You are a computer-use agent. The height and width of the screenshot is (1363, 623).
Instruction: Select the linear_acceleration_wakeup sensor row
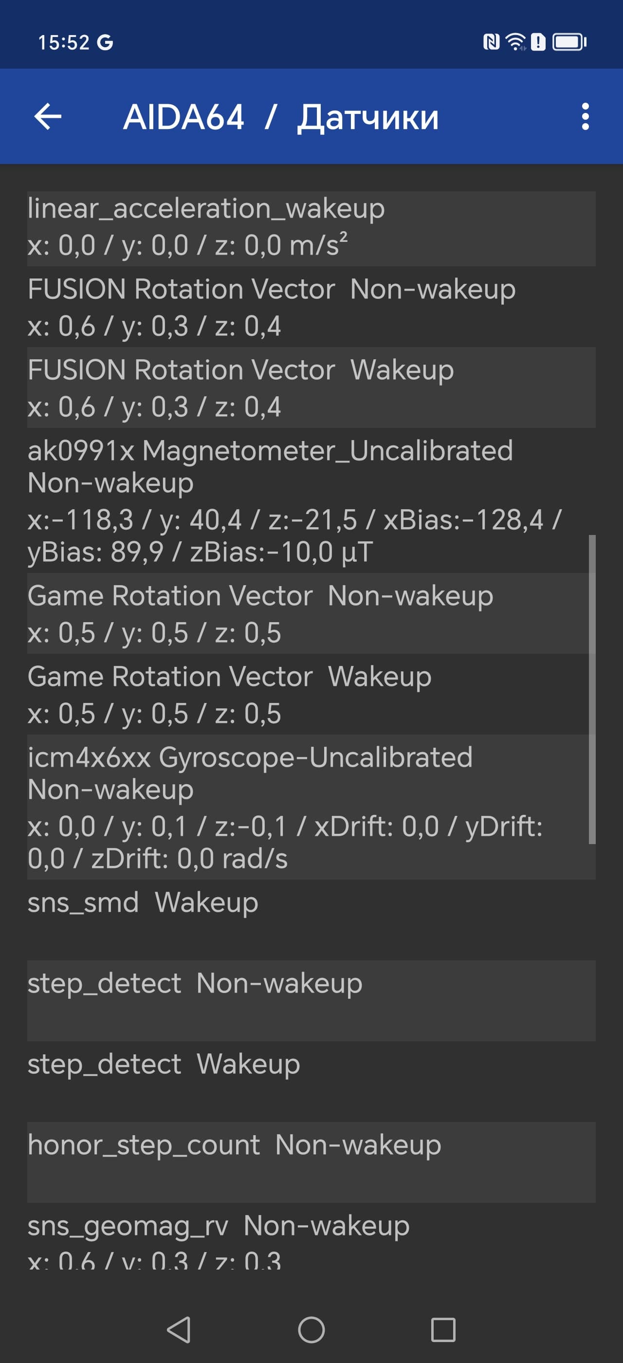(311, 228)
